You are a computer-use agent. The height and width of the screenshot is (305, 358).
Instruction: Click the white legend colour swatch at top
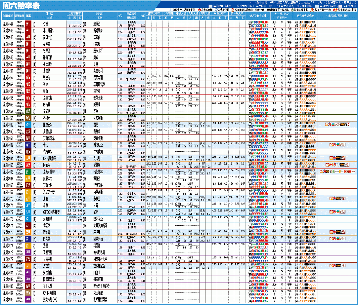(210, 6)
